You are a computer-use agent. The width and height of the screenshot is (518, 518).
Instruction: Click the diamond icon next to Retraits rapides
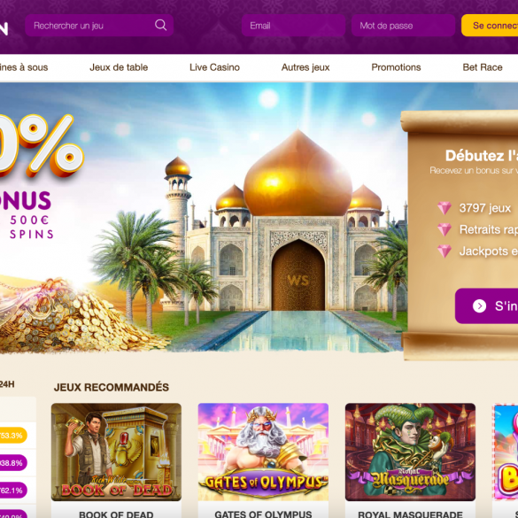coord(445,229)
